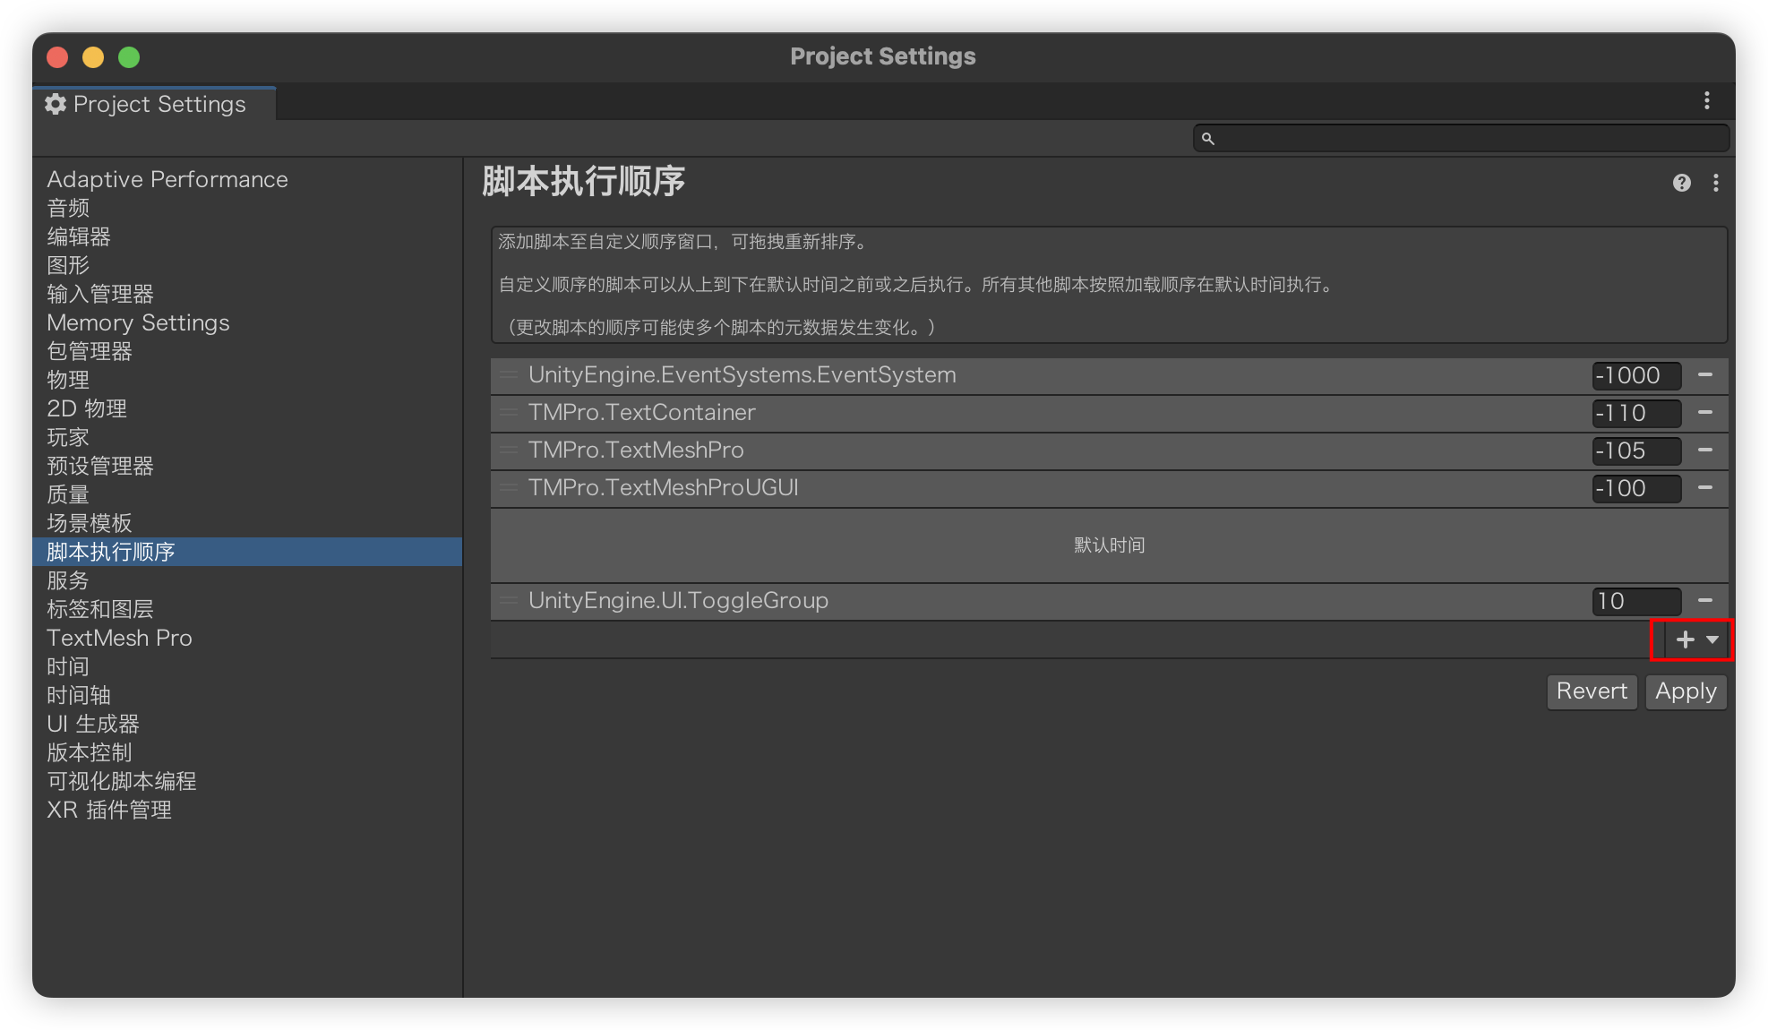This screenshot has width=1768, height=1030.
Task: Remove TMPro.TextContainer with minus icon
Action: click(x=1704, y=413)
